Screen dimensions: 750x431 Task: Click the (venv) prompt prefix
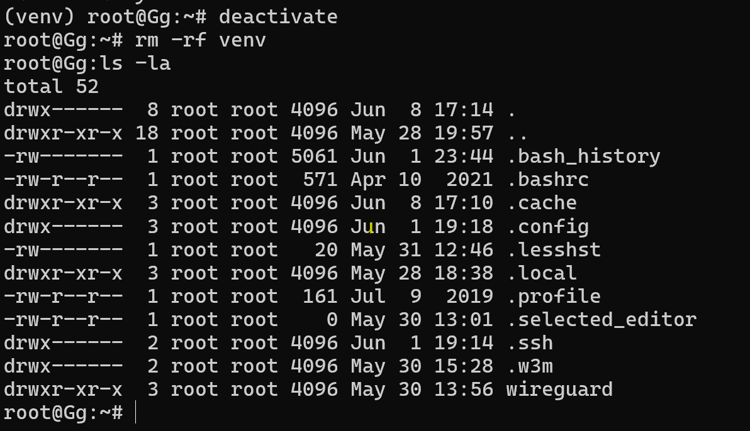39,17
